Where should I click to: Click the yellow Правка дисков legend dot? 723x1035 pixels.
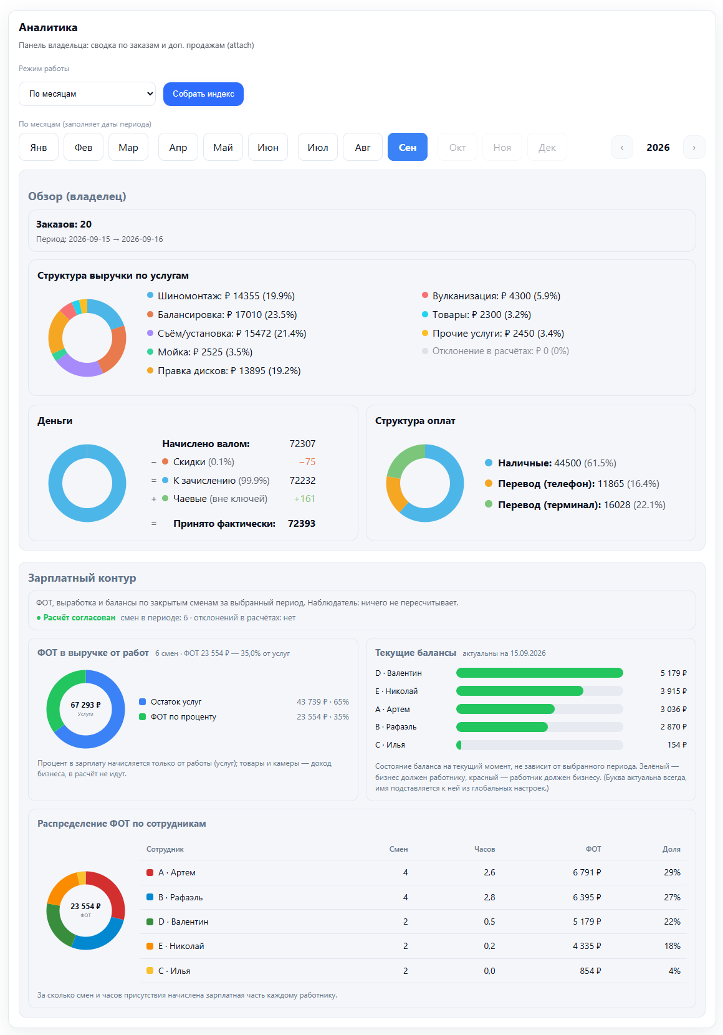[x=150, y=370]
